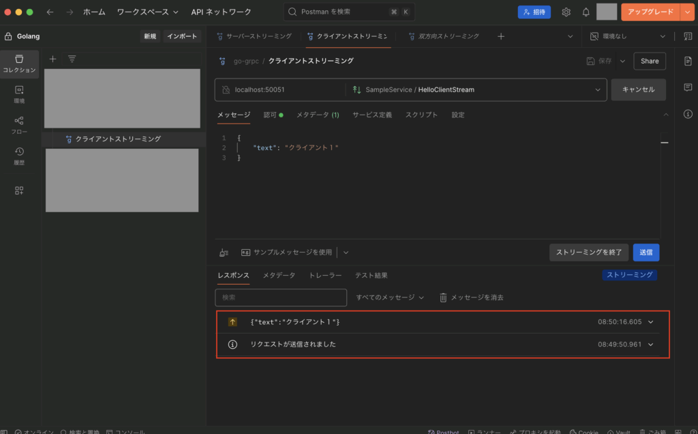Open the 環境なし environment selector

click(628, 37)
